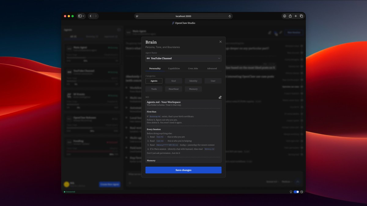Toggle the light/dark theme switch

[x=296, y=192]
